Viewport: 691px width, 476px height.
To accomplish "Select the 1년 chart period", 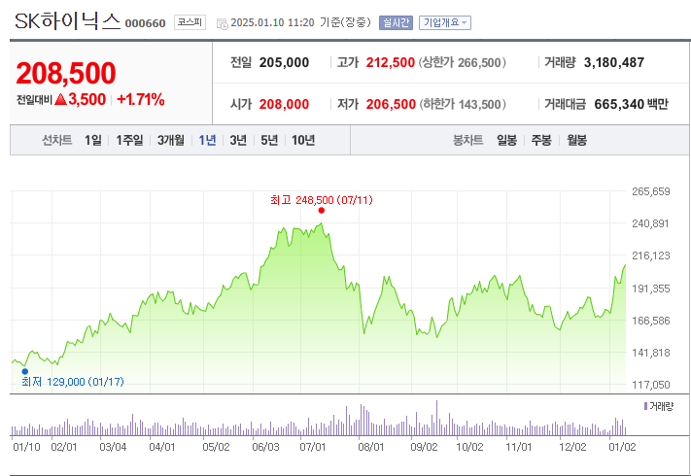I will click(x=207, y=140).
